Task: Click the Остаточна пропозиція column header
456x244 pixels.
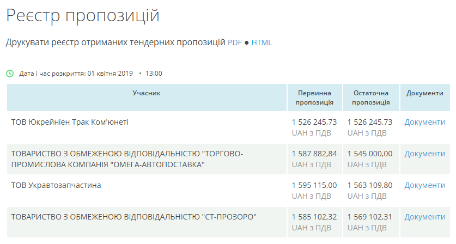Action: (370, 97)
